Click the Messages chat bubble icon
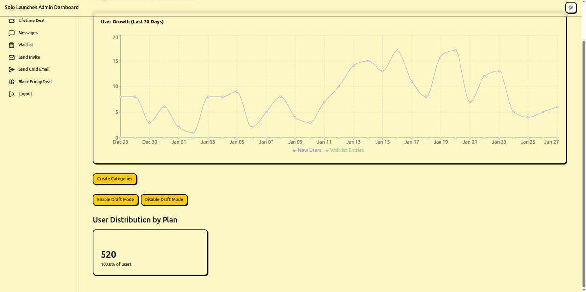 click(x=12, y=33)
